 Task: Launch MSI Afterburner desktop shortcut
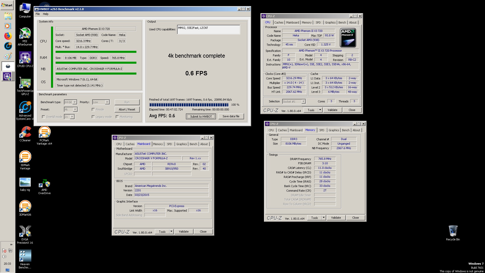(x=25, y=37)
